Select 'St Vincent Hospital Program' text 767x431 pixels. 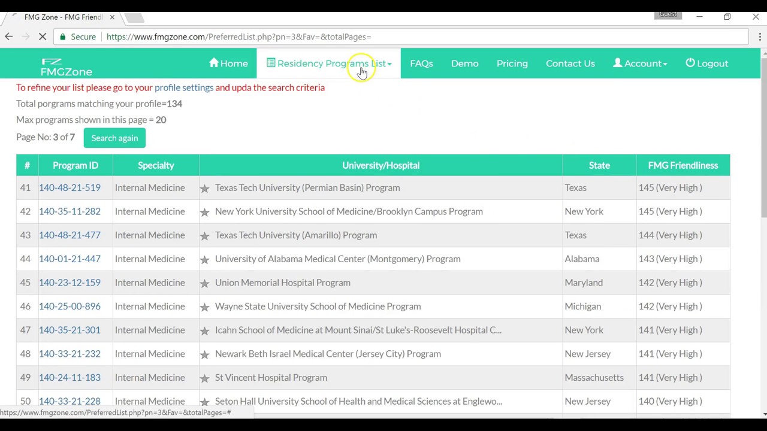271,378
